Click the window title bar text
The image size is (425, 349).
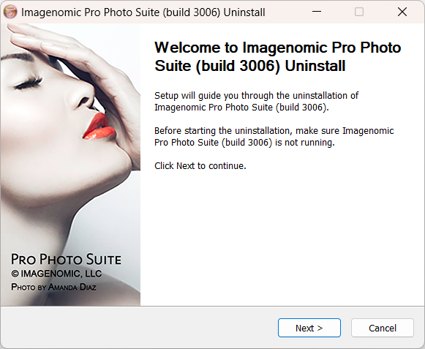pos(143,12)
